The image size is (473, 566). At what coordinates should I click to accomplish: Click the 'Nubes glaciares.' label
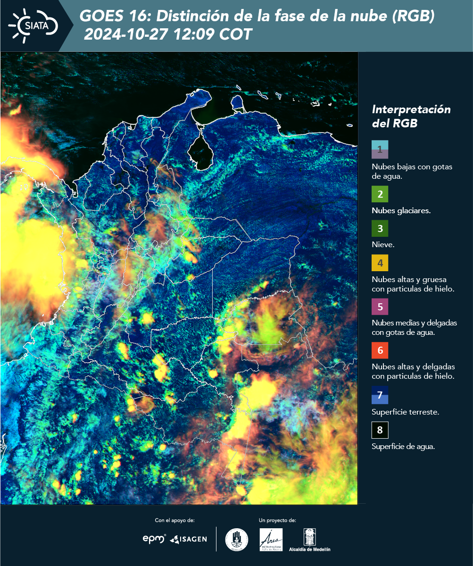(x=401, y=211)
